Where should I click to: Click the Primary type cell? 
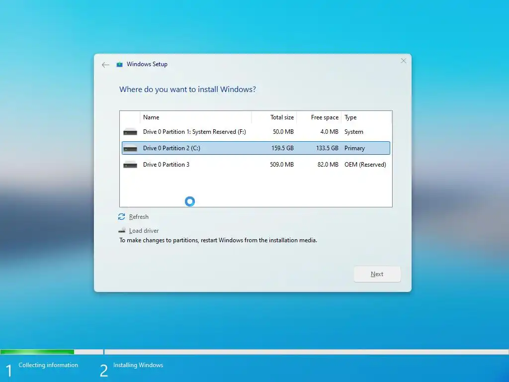point(354,148)
